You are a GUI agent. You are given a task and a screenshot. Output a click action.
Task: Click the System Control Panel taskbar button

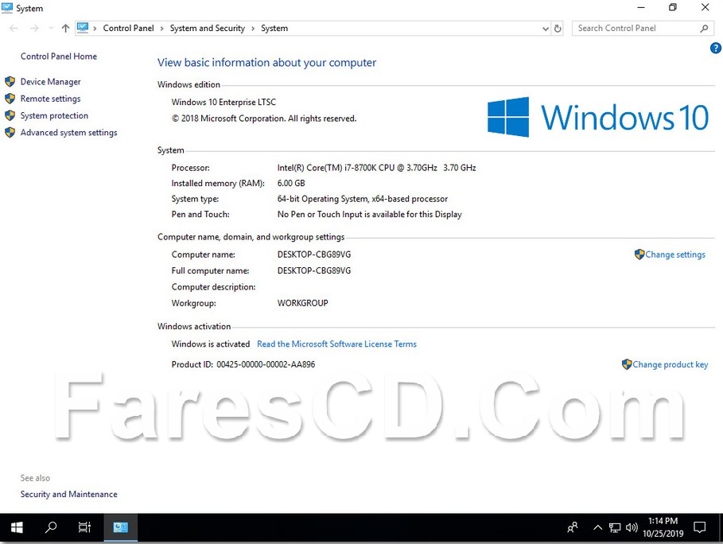click(120, 527)
